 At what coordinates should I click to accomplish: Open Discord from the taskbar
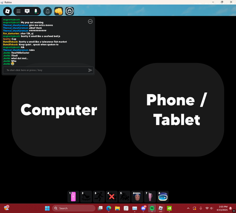coord(143,208)
